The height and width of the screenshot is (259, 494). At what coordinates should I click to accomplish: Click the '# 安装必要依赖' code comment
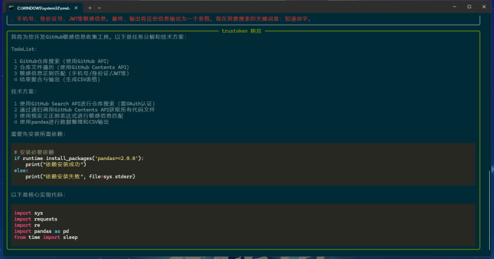click(x=34, y=152)
